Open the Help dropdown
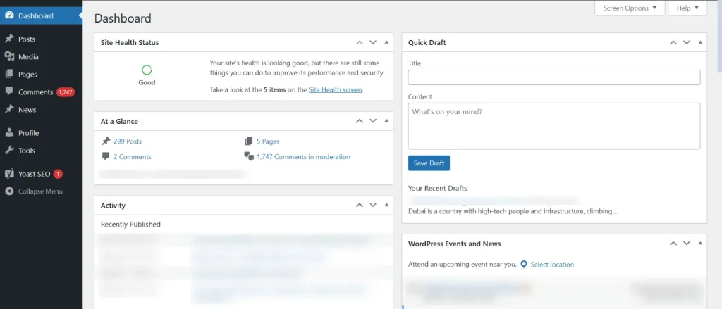 click(x=687, y=8)
